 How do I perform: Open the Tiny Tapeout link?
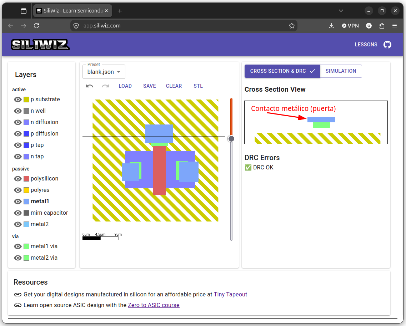pos(230,295)
